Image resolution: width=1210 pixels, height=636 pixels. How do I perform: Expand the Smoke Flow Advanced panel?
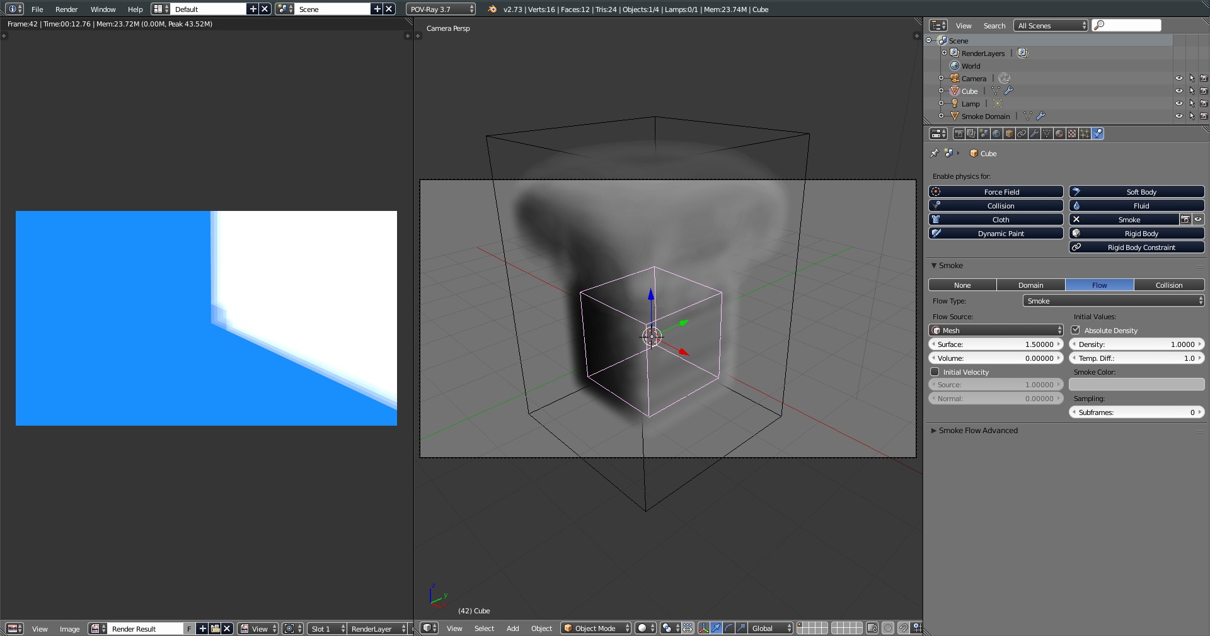click(977, 431)
